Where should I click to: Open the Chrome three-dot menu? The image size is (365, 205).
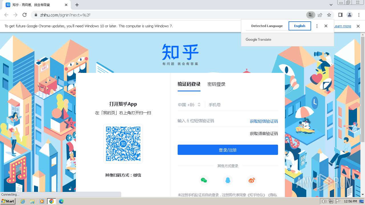358,15
